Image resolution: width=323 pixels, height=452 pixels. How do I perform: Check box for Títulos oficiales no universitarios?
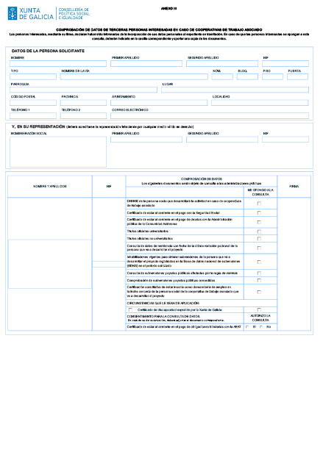(x=259, y=239)
